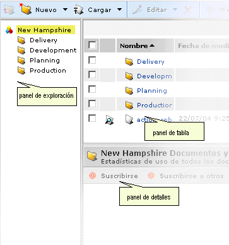229x245 pixels.
Task: Click the red X delete icon
Action: [x=187, y=9]
